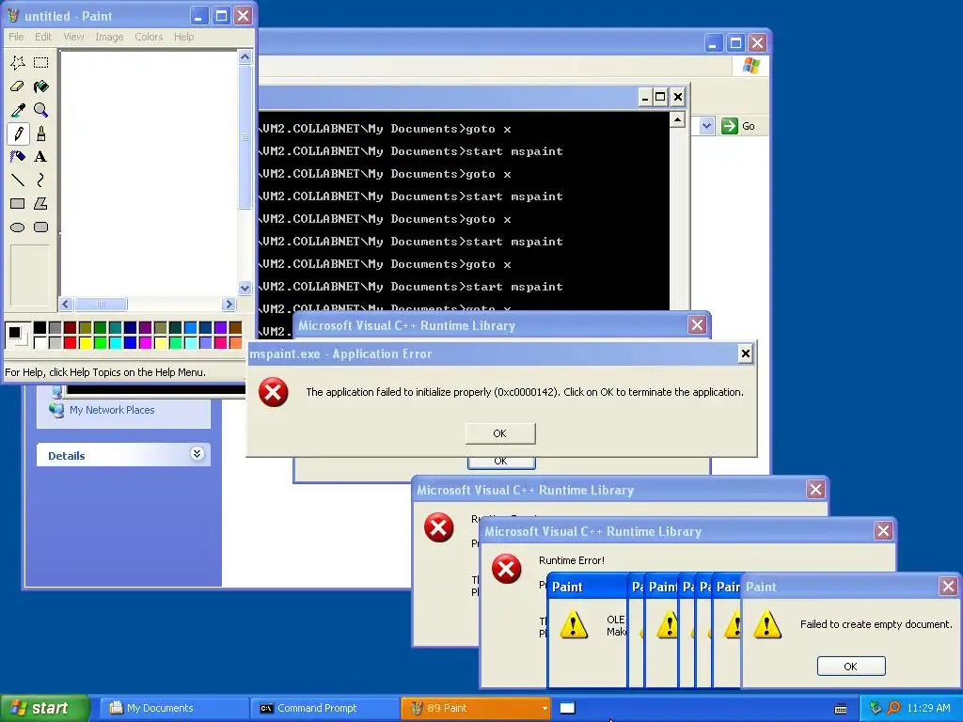Close the front Paint warning dialog
This screenshot has height=722, width=963.
tap(948, 587)
